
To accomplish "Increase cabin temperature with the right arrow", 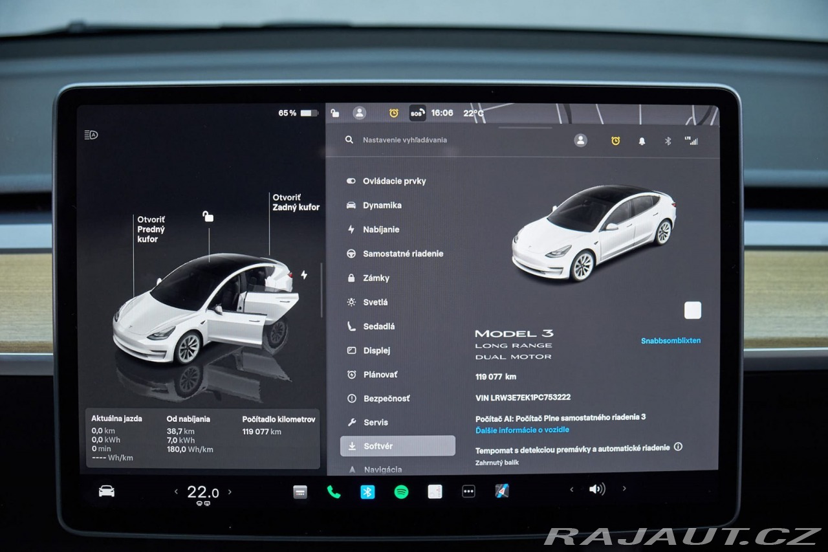I will click(x=230, y=492).
